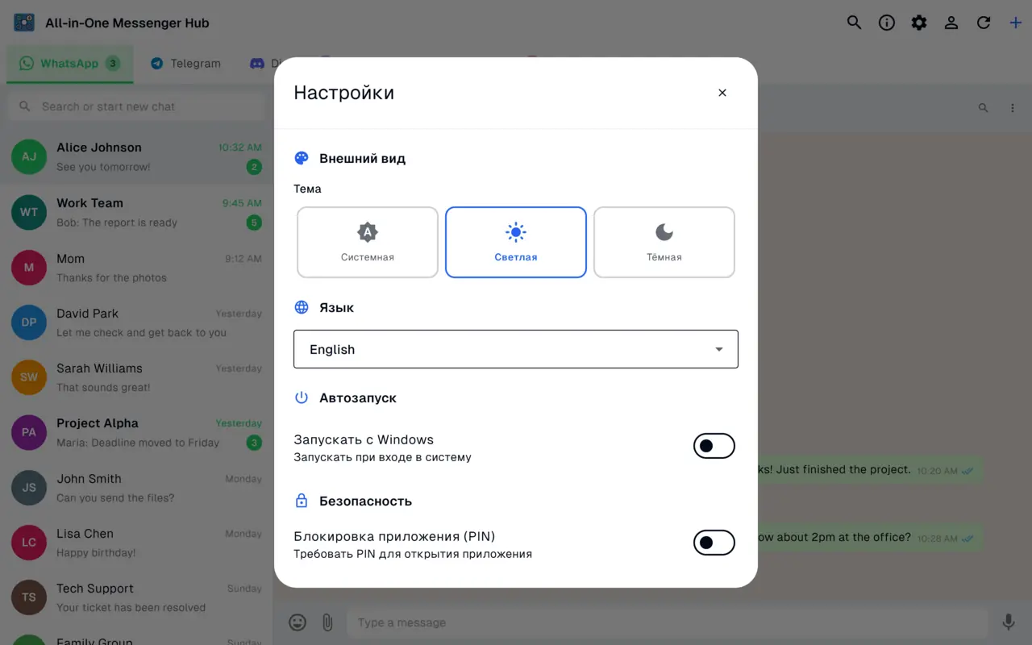Click the app logo in title bar
Image resolution: width=1032 pixels, height=645 pixels.
click(x=24, y=23)
